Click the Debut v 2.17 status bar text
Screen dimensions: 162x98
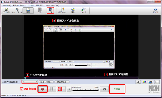coord(13,95)
